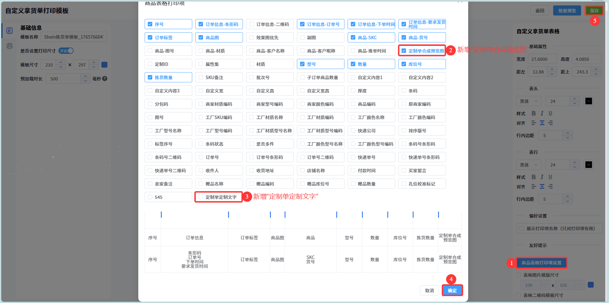
Task: Click the printer icon in left sidebar
Action: click(10, 46)
